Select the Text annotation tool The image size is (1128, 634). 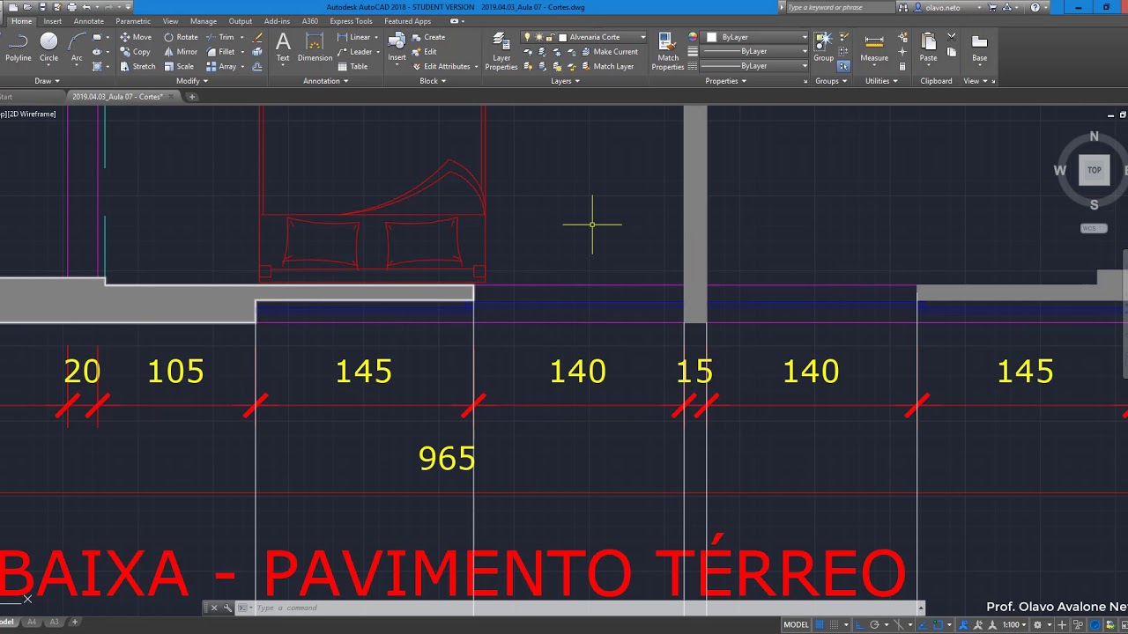click(283, 48)
